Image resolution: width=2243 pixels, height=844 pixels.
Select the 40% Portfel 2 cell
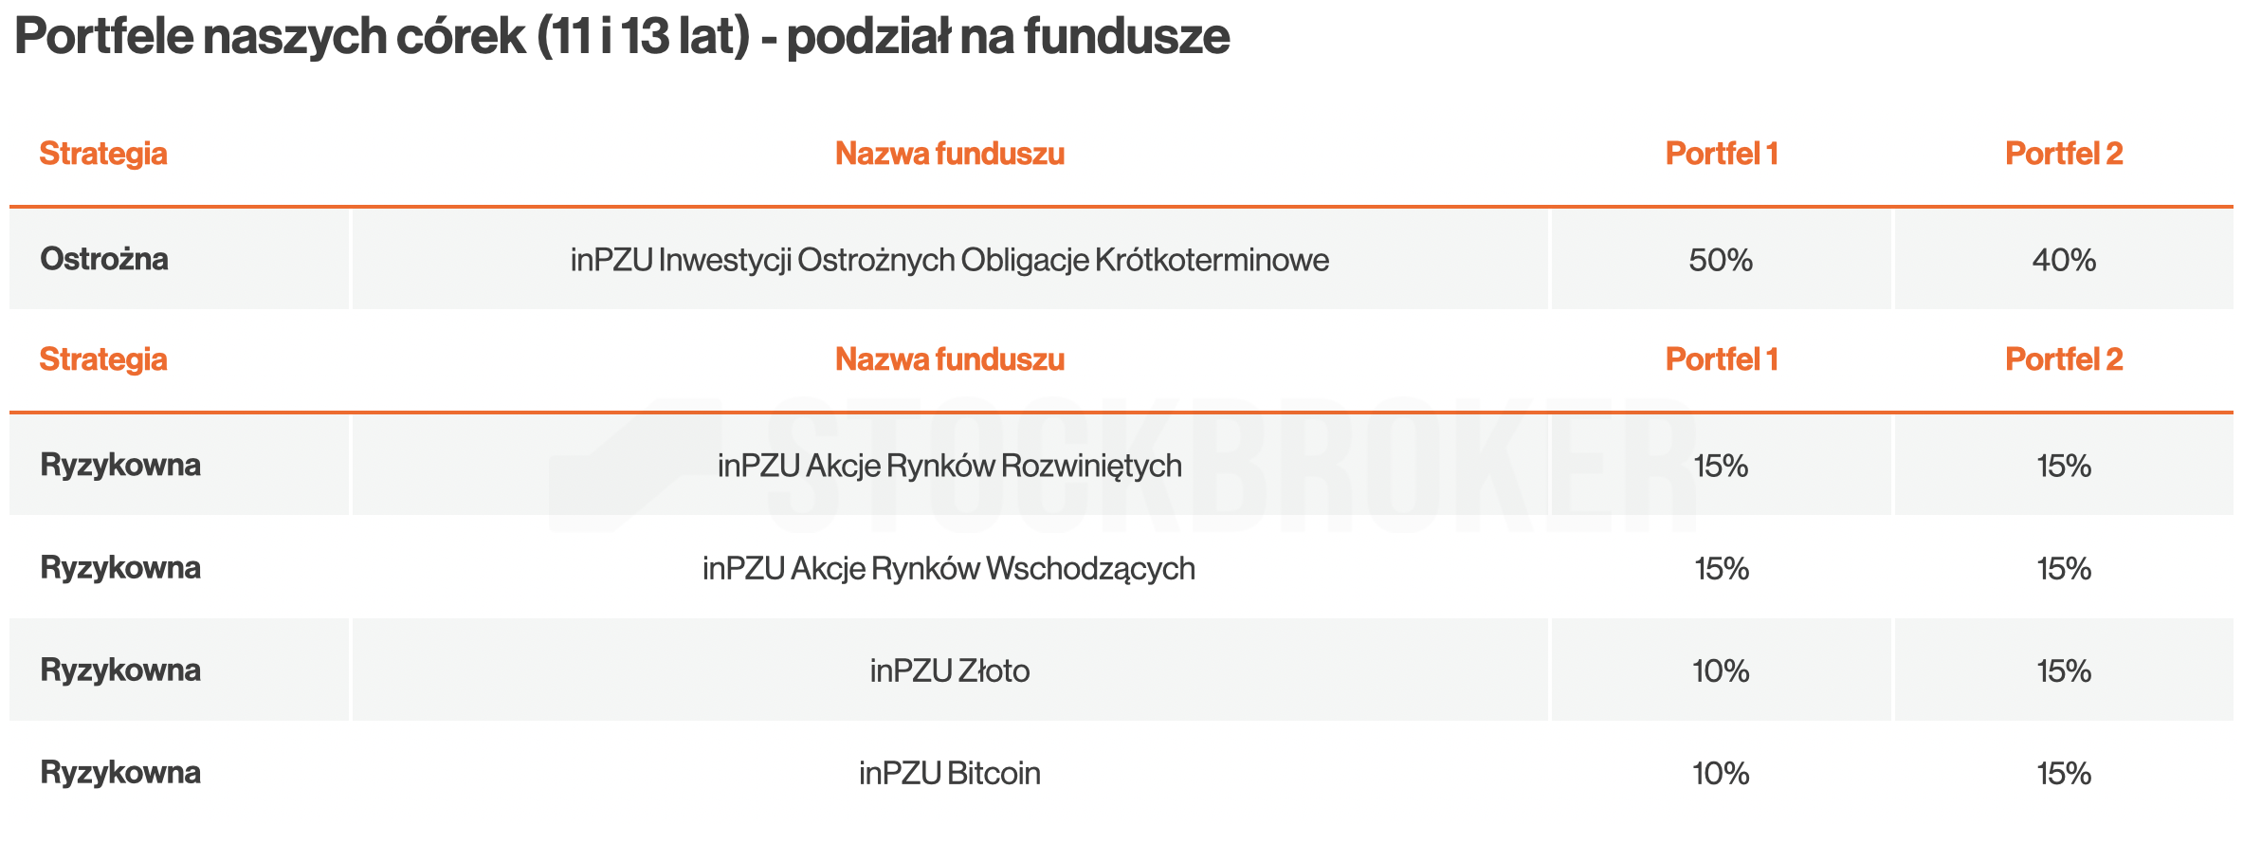coord(2064,260)
